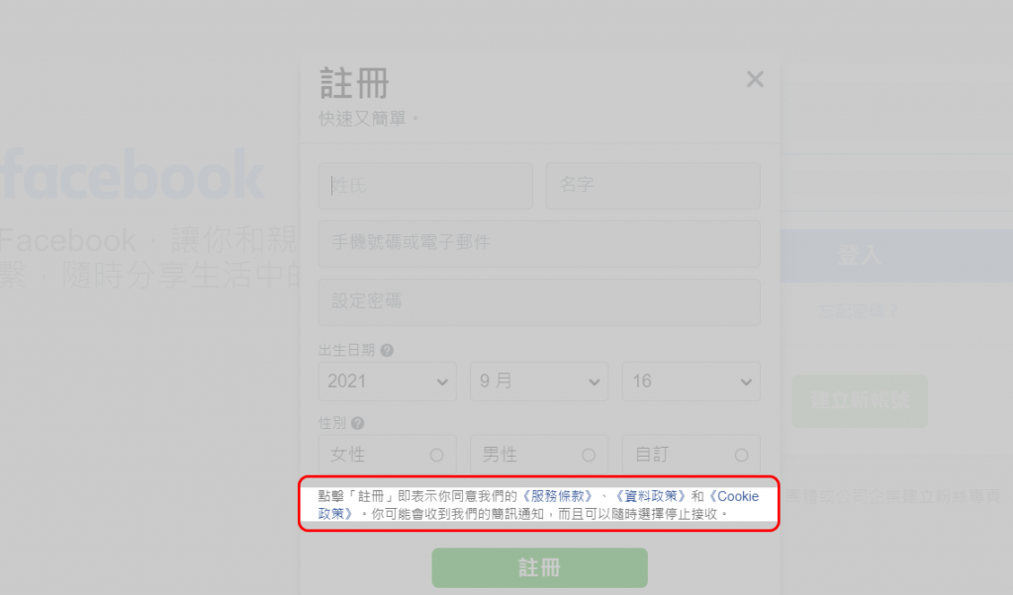This screenshot has height=595, width=1013.
Task: Open the birth month 9月 dropdown
Action: [x=539, y=382]
